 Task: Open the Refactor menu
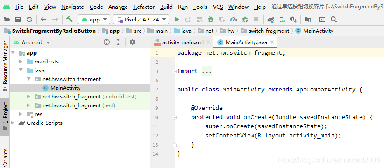[144, 7]
